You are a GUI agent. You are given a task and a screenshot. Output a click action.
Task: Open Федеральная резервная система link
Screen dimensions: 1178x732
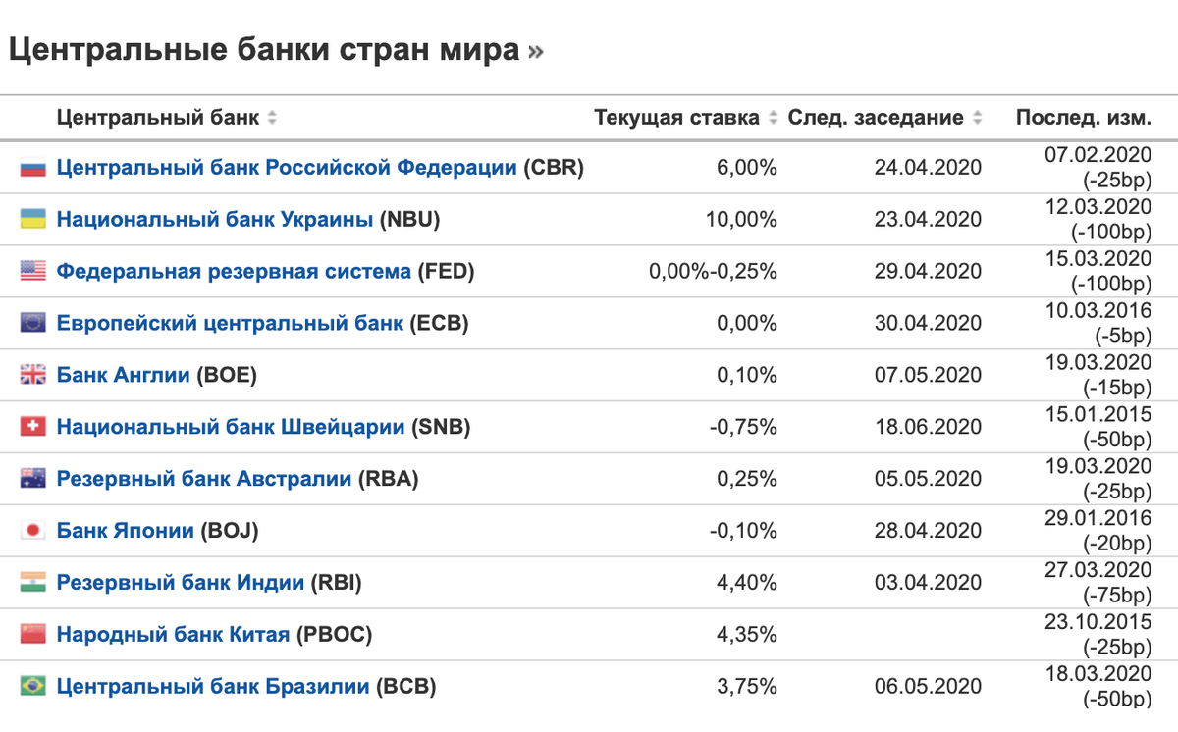[x=234, y=272]
